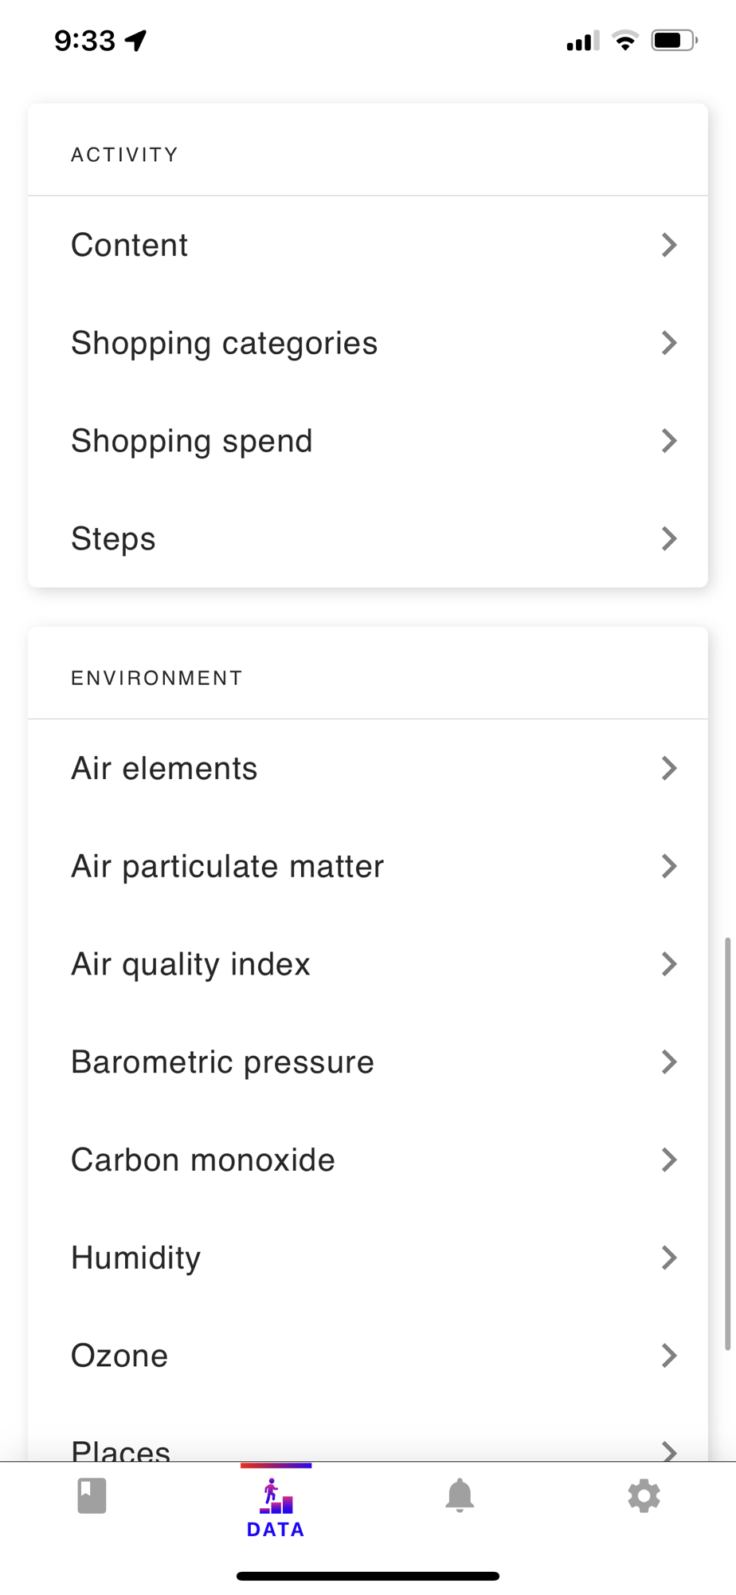Open the journal bookmark tab icon
Viewport: 736px width, 1595px height.
tap(92, 1495)
